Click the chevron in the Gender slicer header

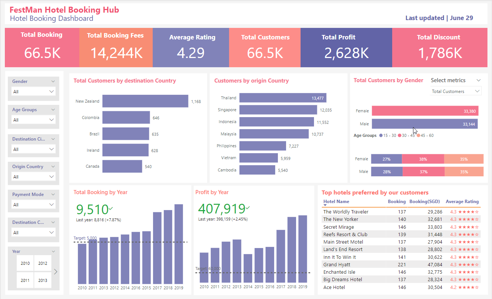53,81
